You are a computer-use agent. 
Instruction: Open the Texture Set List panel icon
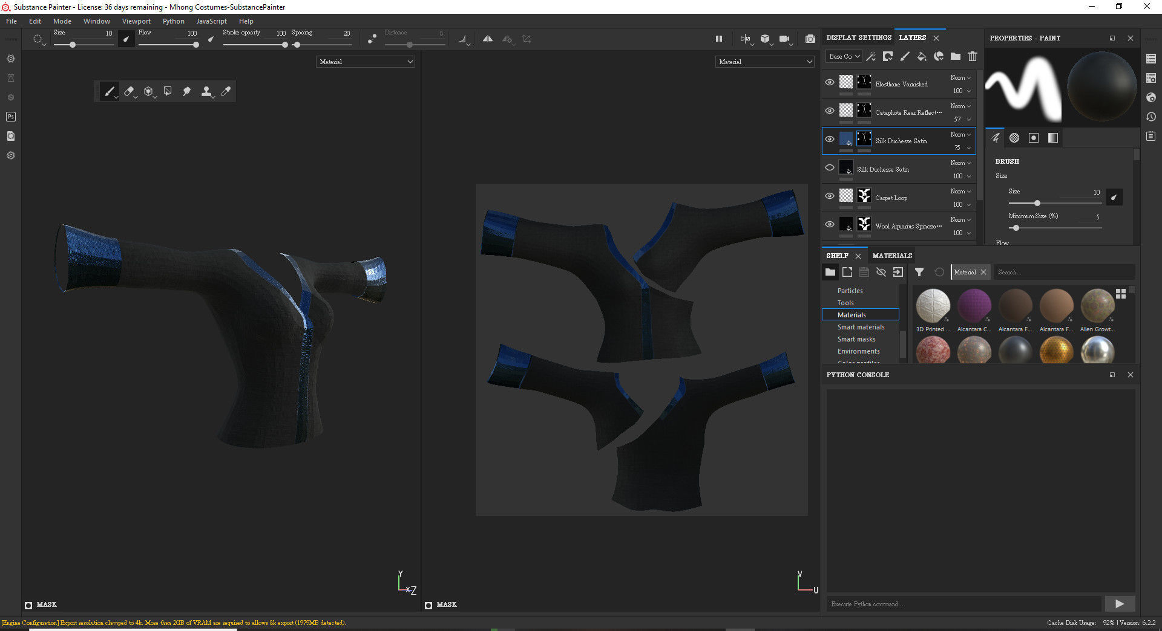point(1151,59)
